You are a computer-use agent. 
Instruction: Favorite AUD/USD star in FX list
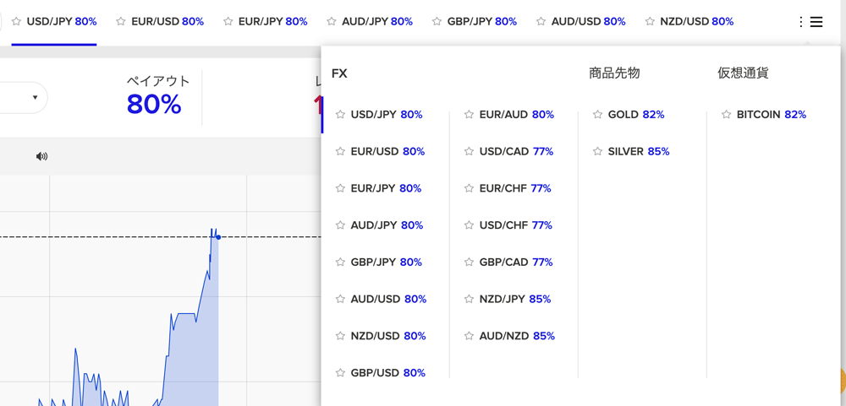point(340,299)
